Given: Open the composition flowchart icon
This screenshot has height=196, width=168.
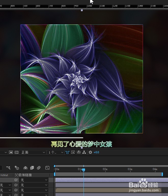Looking at the screenshot, I should pos(84,152).
